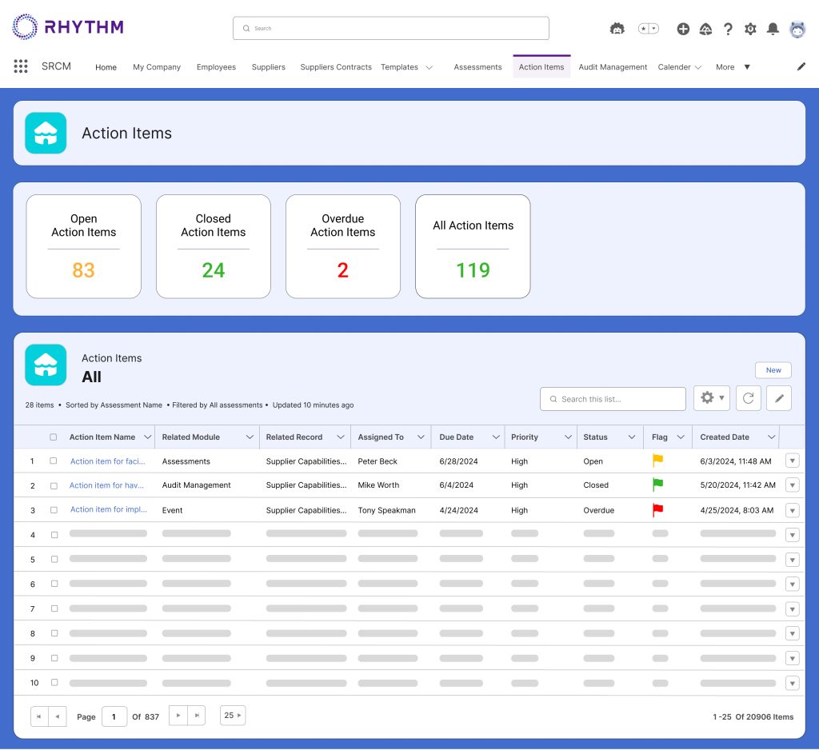
Task: Click the notification bell icon
Action: pyautogui.click(x=773, y=29)
